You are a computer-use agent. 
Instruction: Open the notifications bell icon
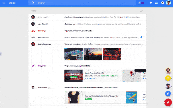click(162, 3)
